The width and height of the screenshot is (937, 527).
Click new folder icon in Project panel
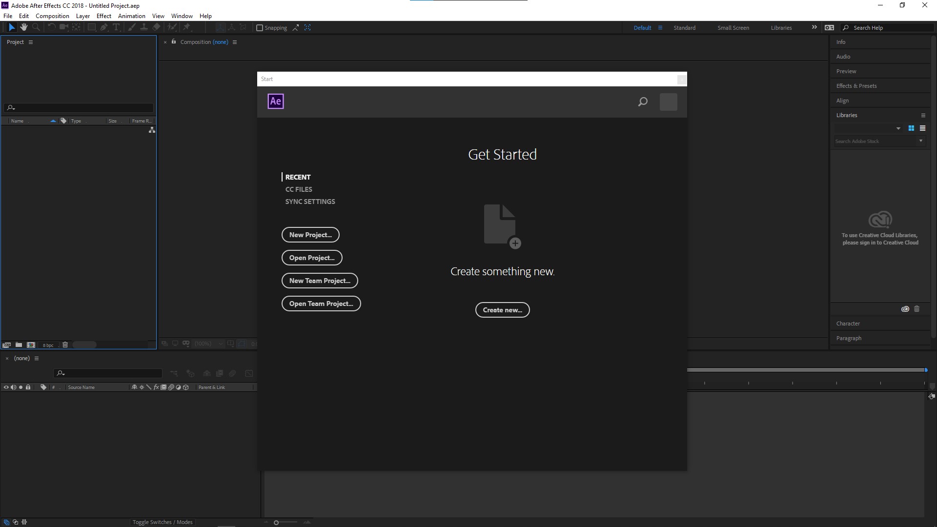pos(19,345)
